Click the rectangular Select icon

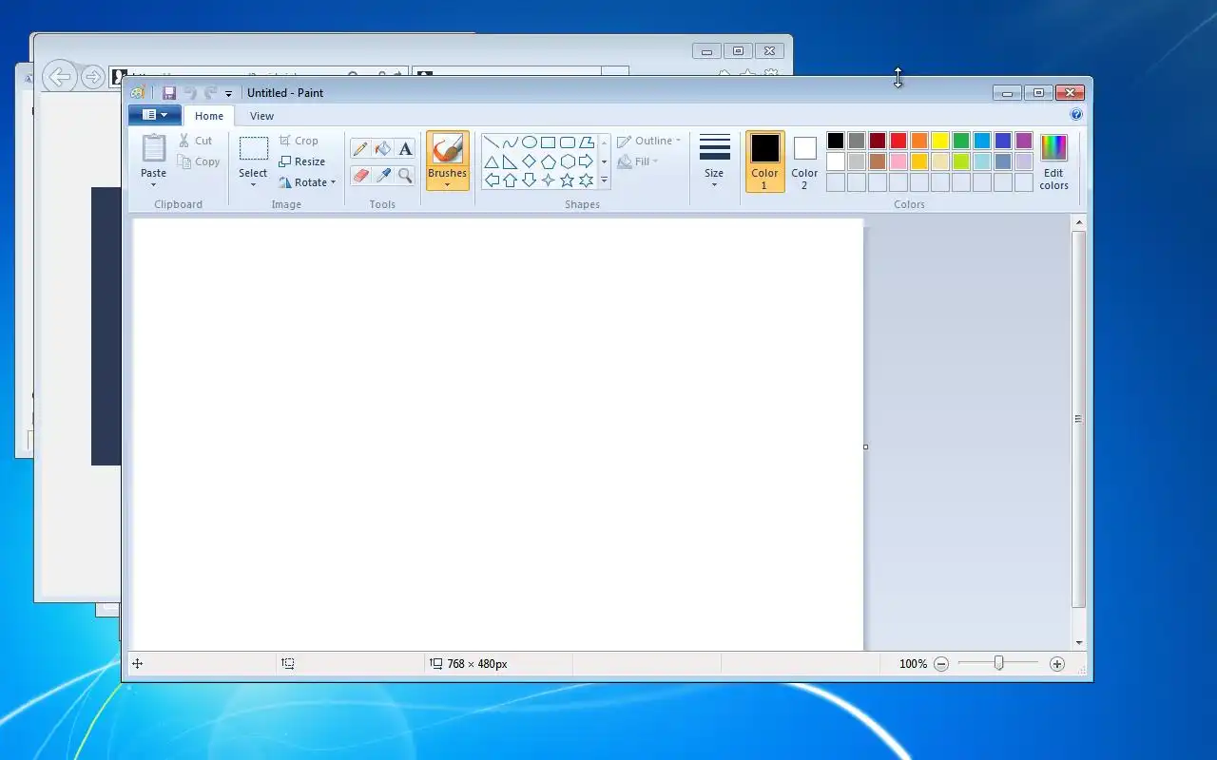coord(253,148)
